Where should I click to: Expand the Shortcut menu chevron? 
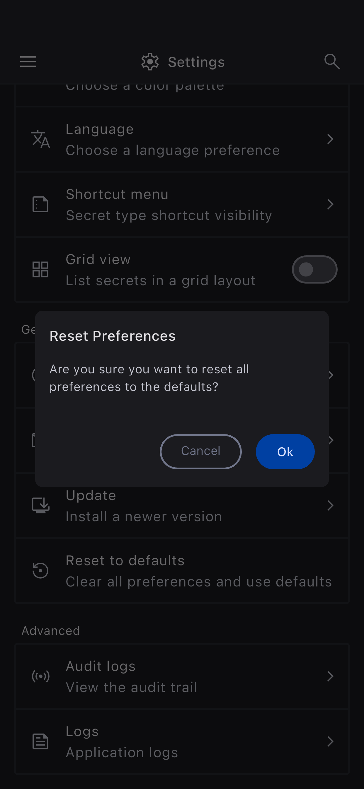(x=330, y=204)
